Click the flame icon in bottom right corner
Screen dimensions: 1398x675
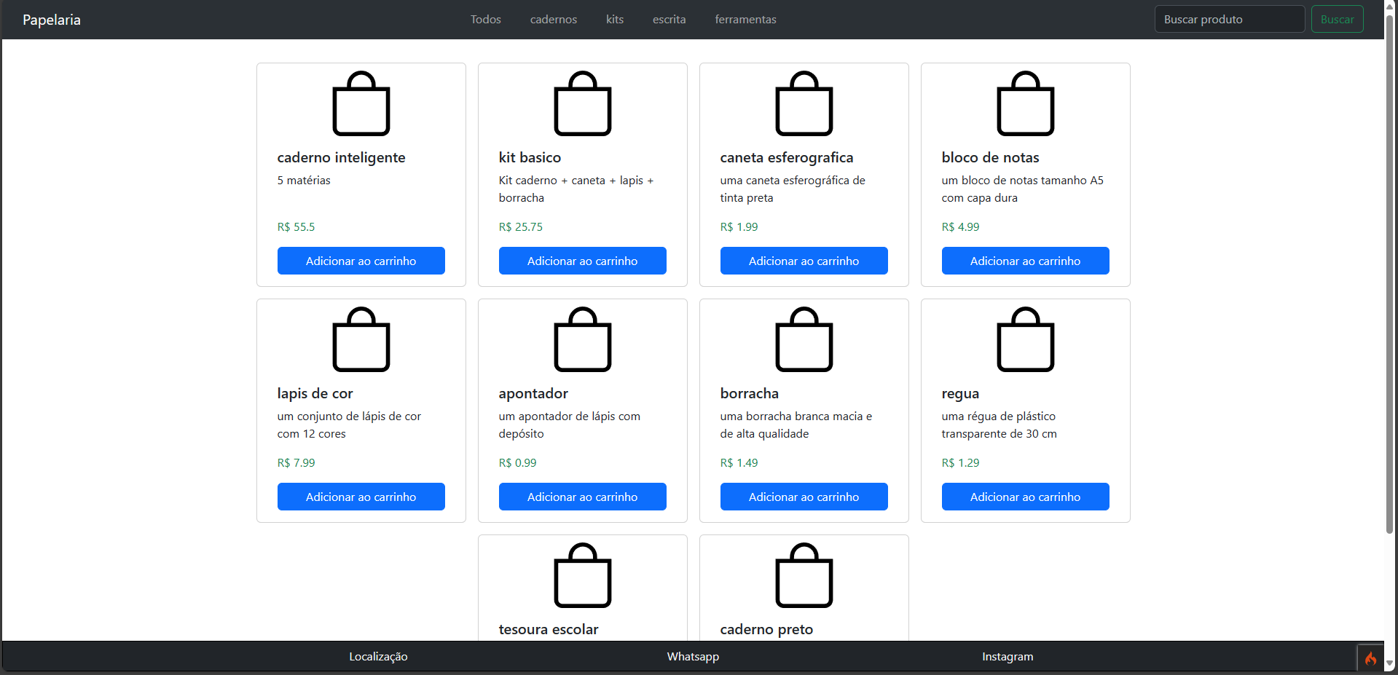tap(1370, 658)
